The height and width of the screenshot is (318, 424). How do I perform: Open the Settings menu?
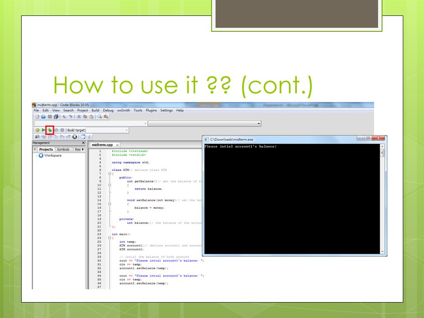[167, 110]
